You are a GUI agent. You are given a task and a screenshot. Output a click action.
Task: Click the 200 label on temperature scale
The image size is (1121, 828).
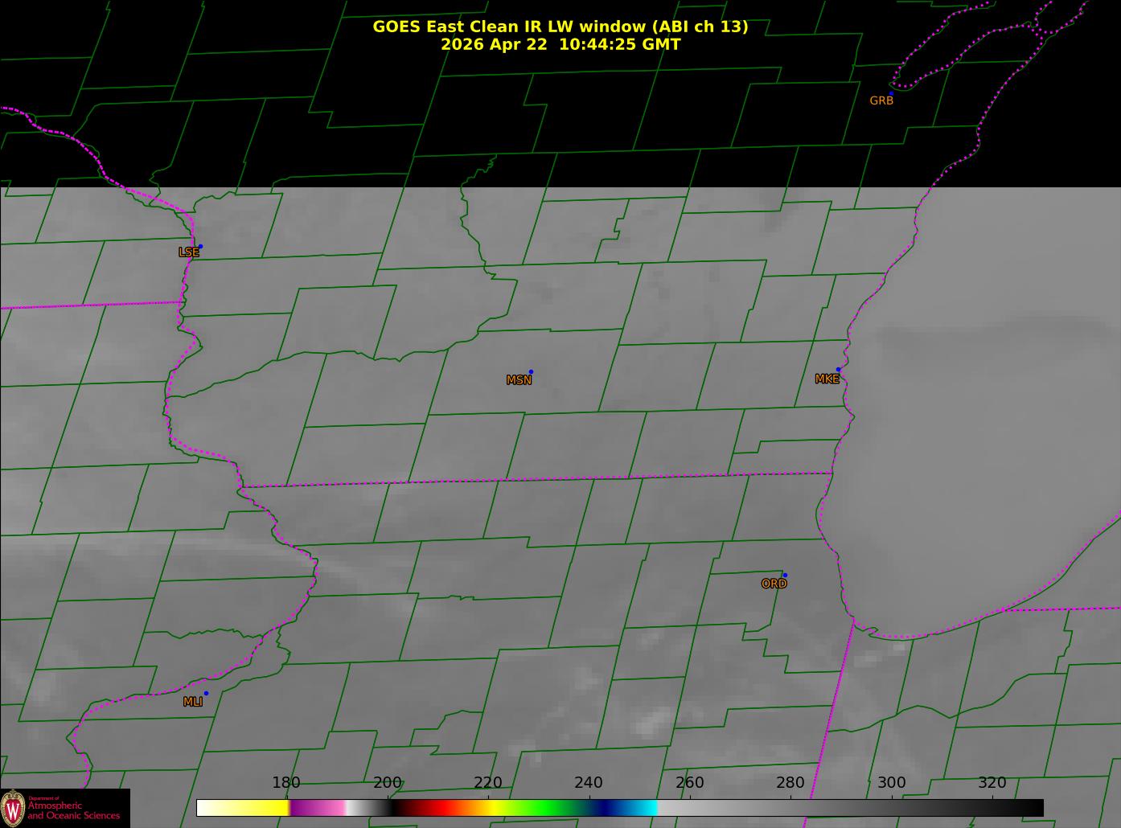coord(388,782)
